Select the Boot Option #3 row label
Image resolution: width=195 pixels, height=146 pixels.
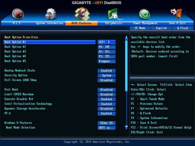(x=15, y=51)
